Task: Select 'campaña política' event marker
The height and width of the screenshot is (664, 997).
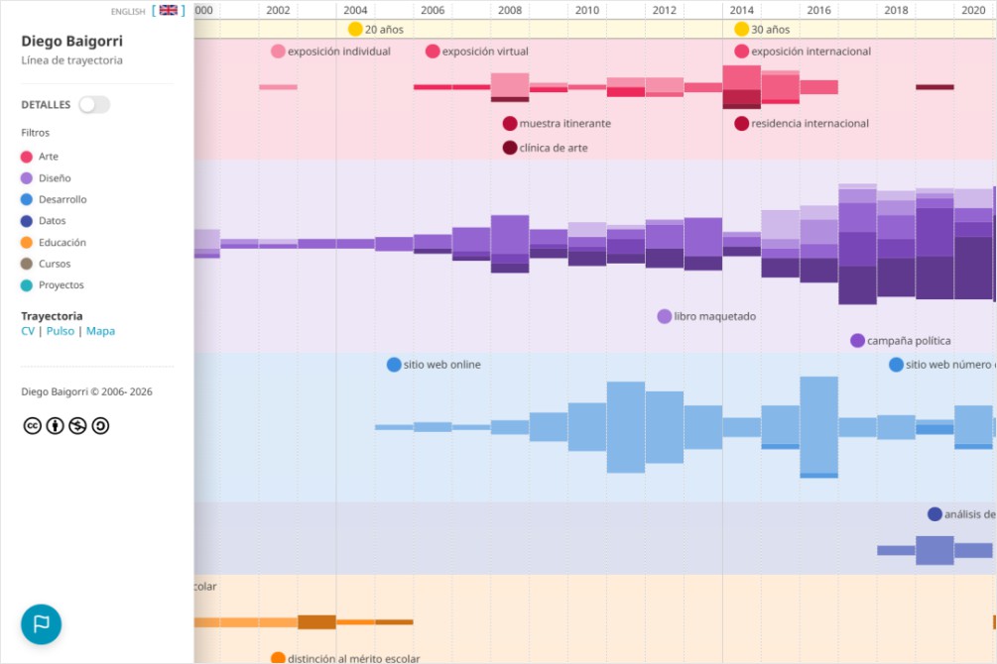Action: point(858,341)
